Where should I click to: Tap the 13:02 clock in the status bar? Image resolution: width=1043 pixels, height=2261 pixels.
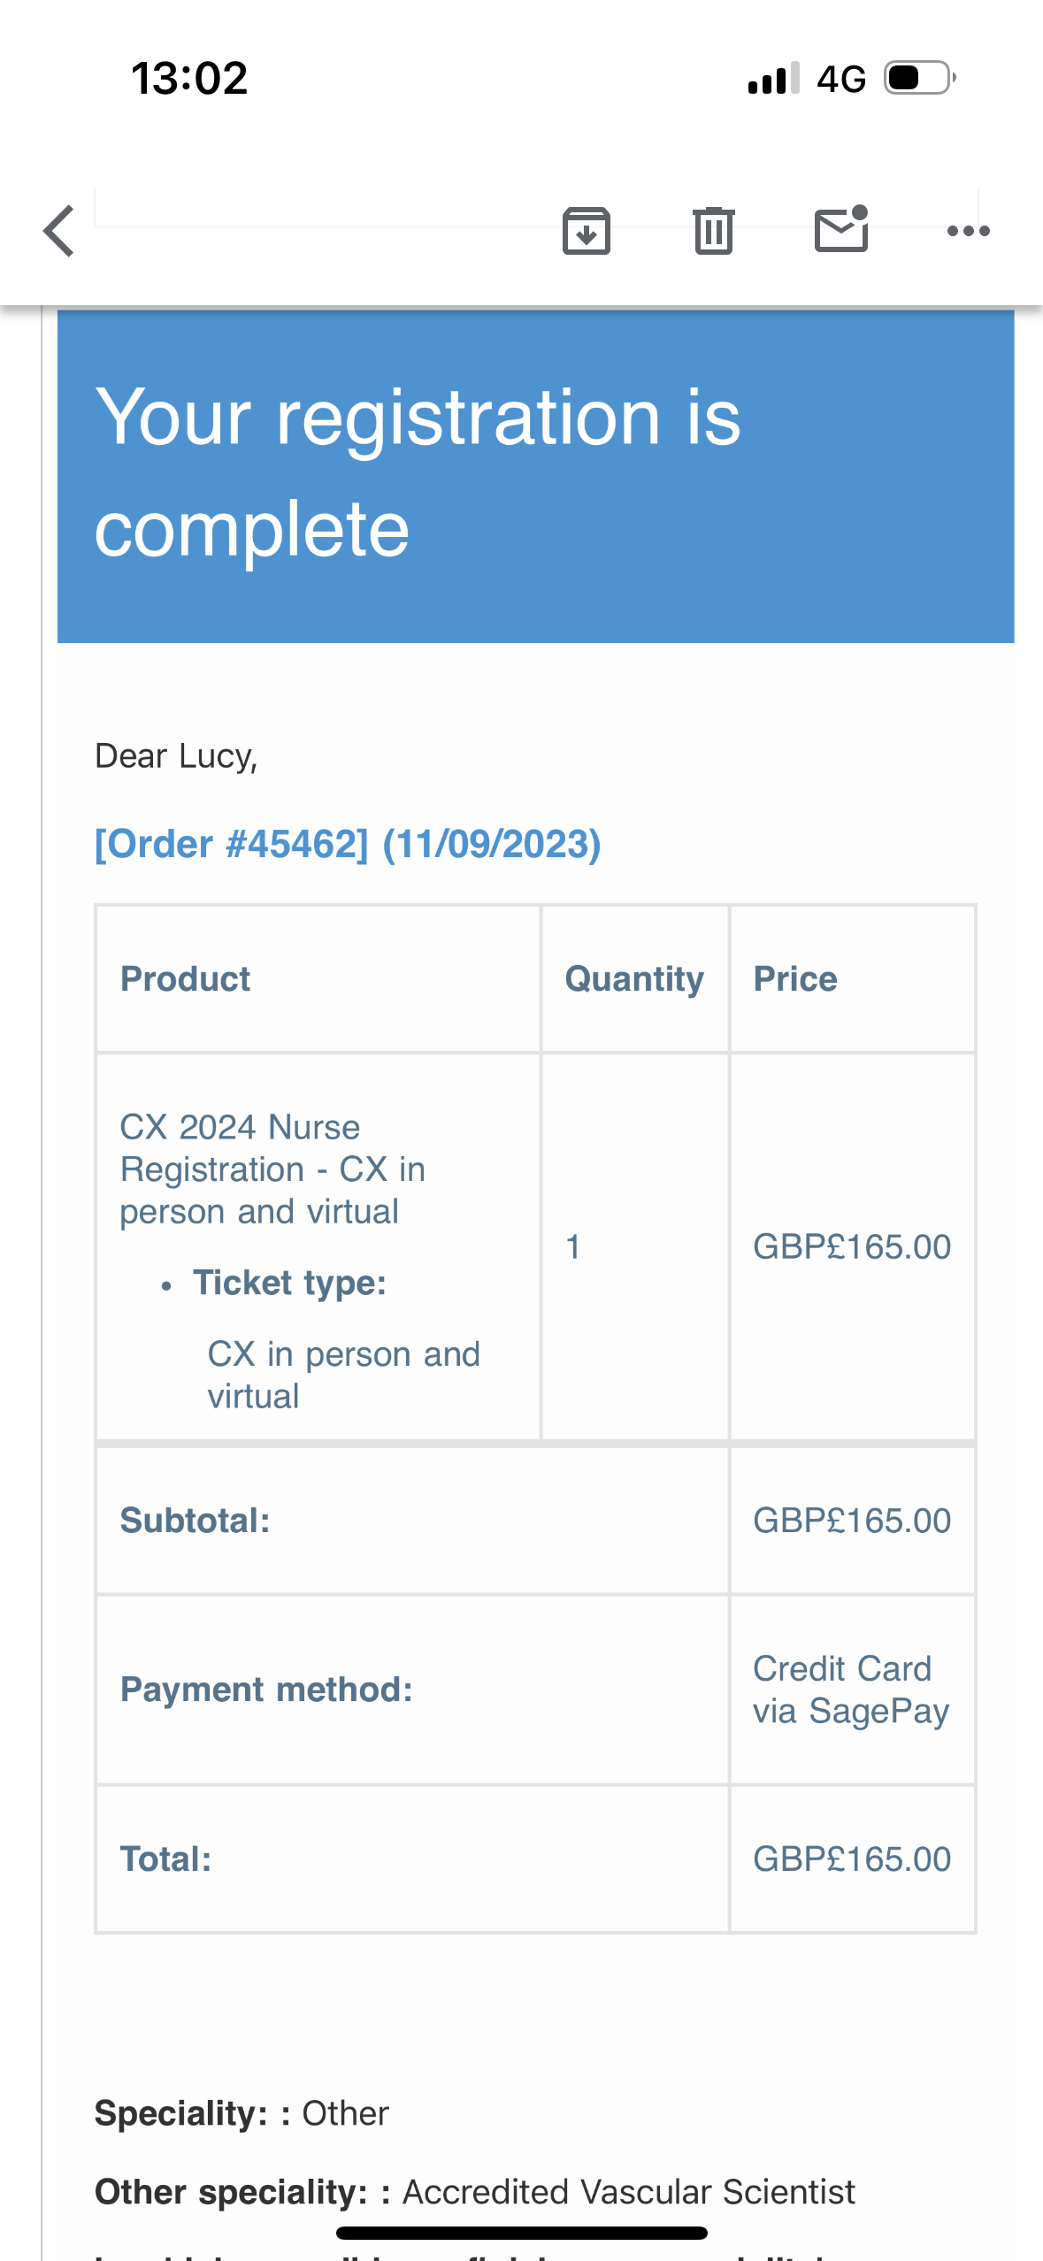(x=189, y=78)
